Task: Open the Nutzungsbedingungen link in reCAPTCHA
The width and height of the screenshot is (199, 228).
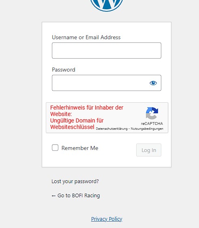Action: tap(147, 129)
